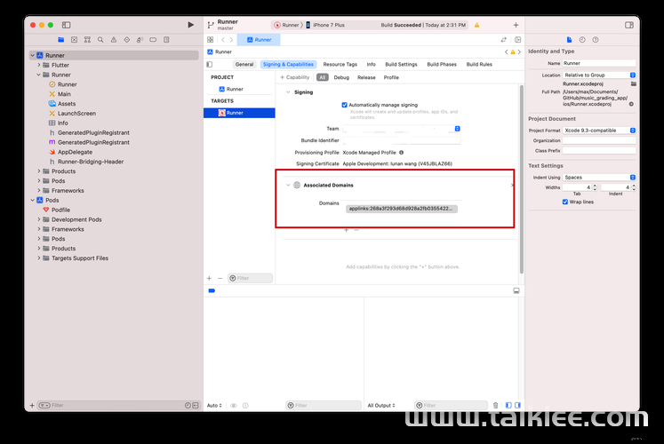The image size is (664, 444).
Task: Select the Debug configuration filter
Action: point(341,77)
